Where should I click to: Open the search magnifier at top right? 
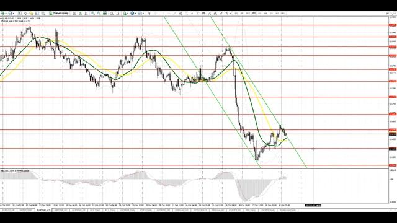coord(387,13)
